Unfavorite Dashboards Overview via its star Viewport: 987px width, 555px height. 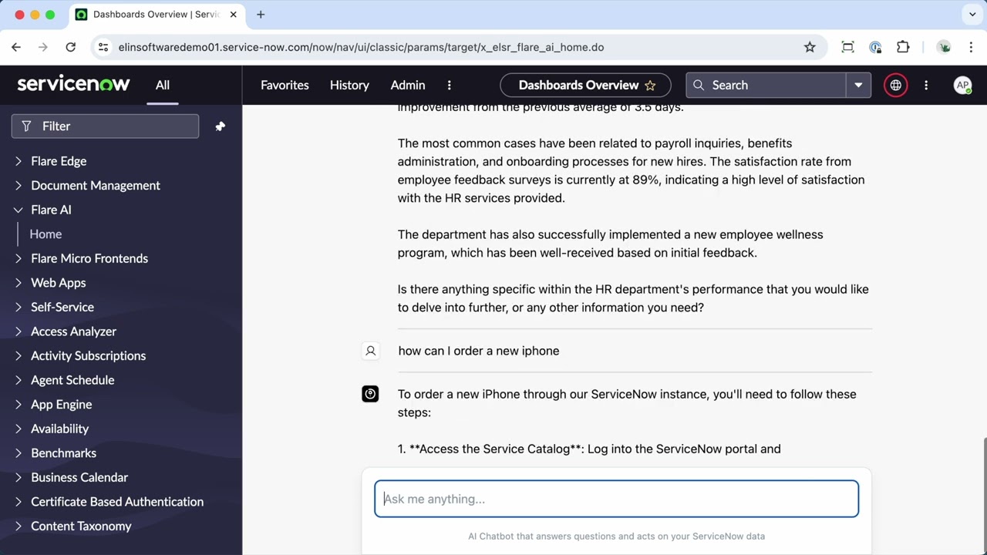tap(650, 86)
